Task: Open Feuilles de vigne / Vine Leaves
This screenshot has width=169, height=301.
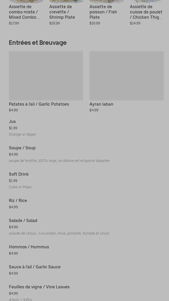Action: 39,287
